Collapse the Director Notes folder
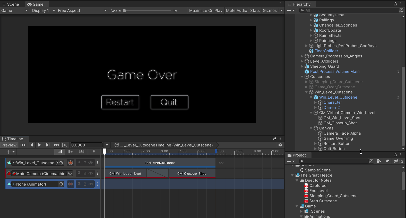406x218 pixels. pos(297,180)
